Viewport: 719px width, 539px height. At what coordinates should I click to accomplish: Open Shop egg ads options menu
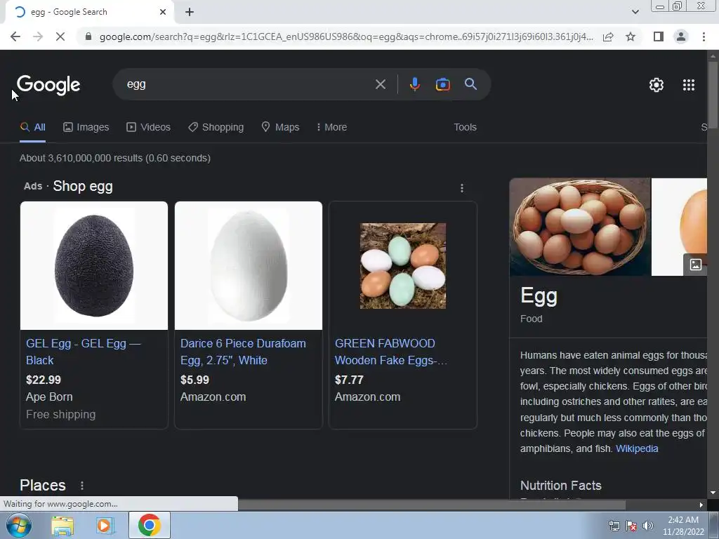point(462,188)
